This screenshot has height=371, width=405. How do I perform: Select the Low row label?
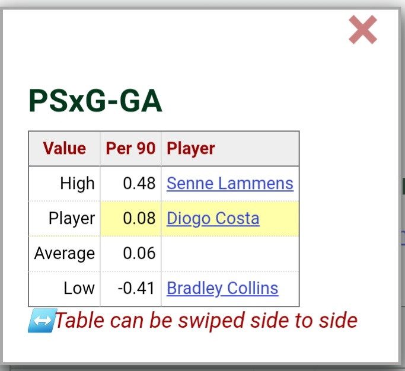pos(79,288)
